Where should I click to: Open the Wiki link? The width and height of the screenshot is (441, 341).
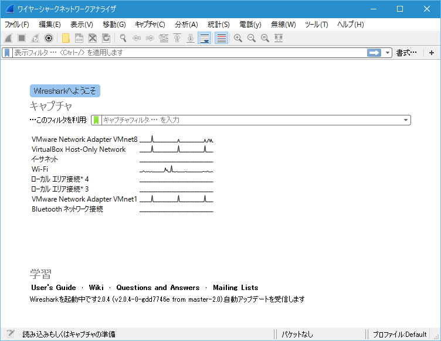coord(96,288)
